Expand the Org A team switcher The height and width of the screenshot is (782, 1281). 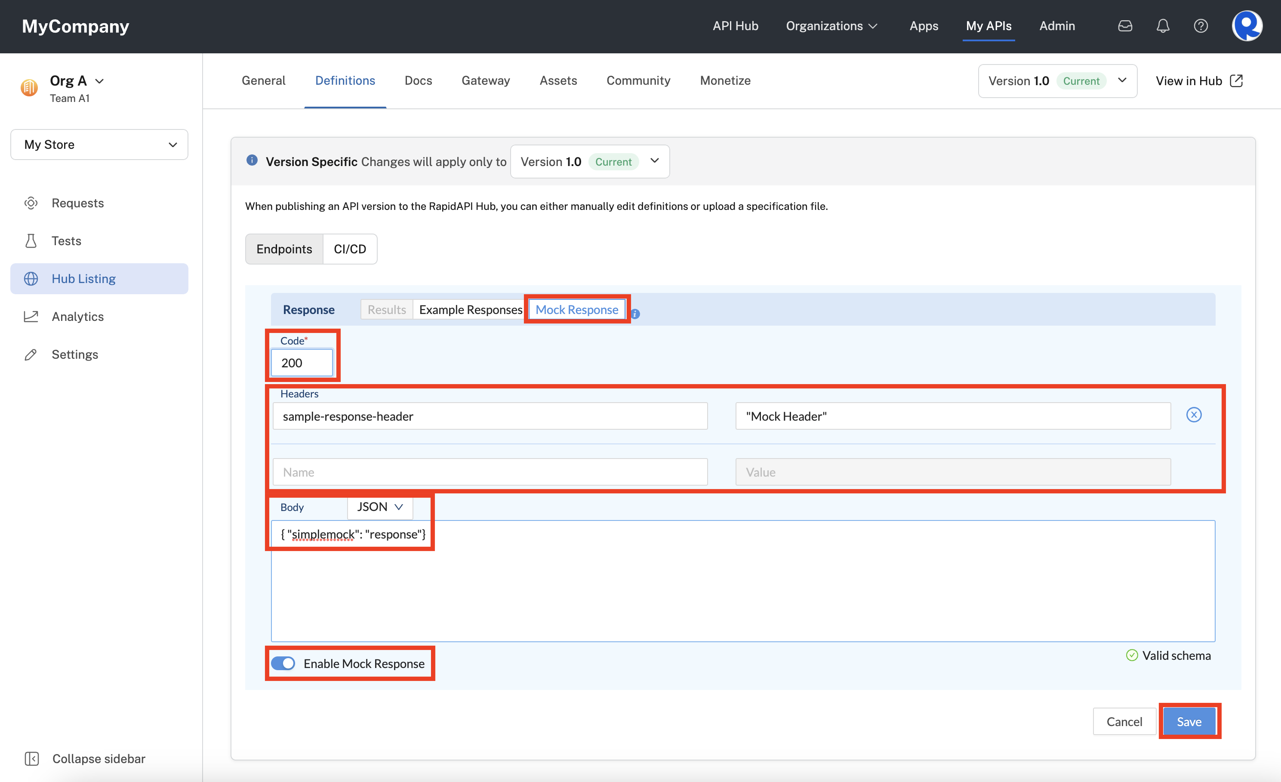tap(99, 81)
